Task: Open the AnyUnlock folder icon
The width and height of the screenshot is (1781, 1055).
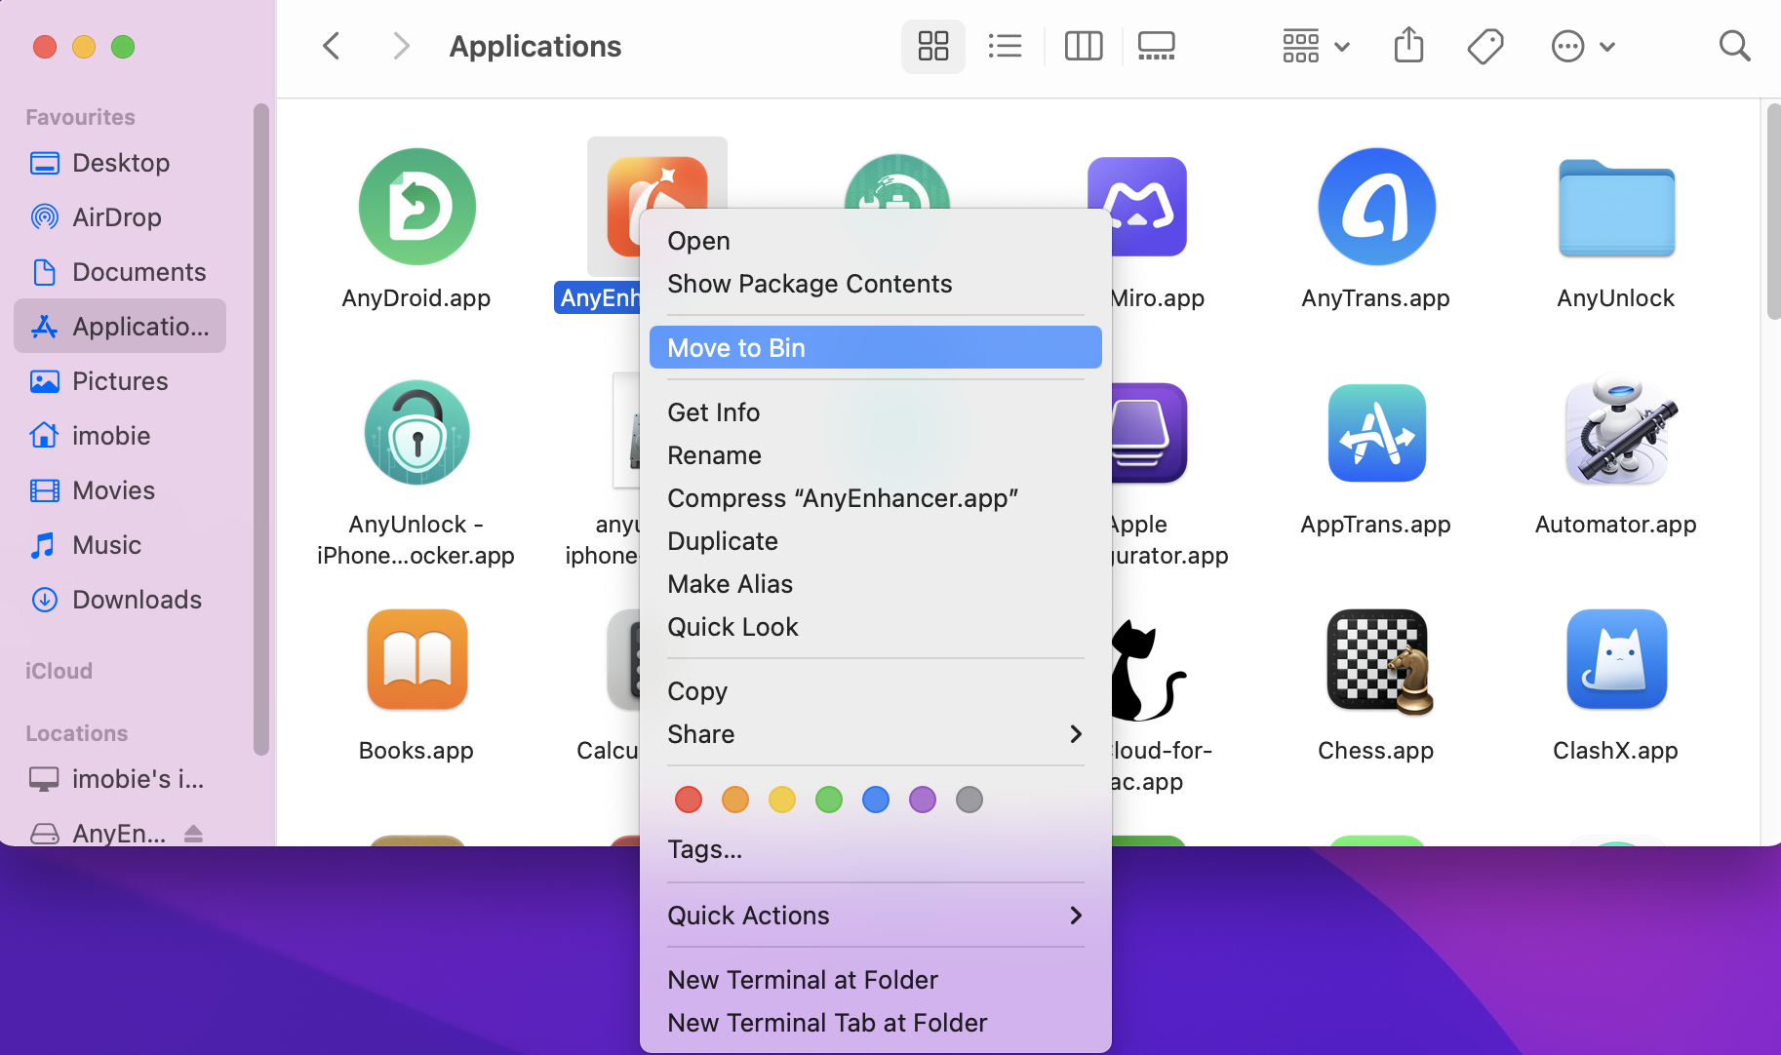Action: [1616, 208]
